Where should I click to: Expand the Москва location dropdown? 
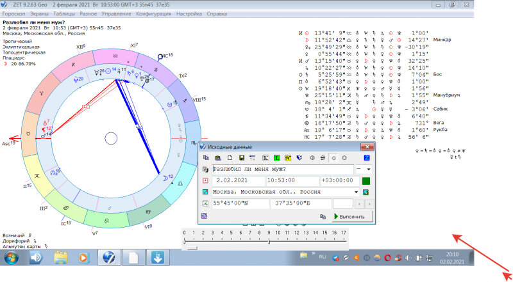pos(355,192)
